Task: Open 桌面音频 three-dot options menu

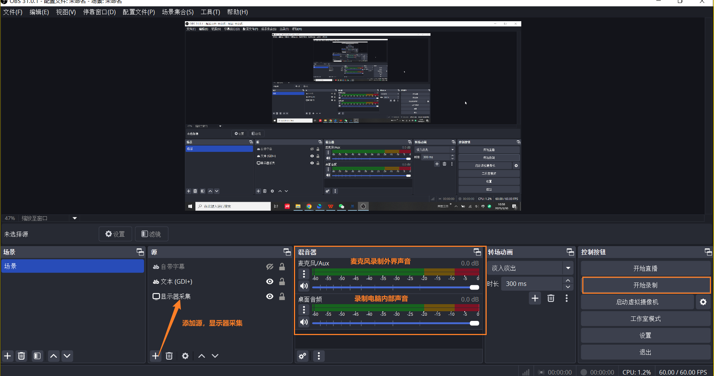Action: (304, 310)
